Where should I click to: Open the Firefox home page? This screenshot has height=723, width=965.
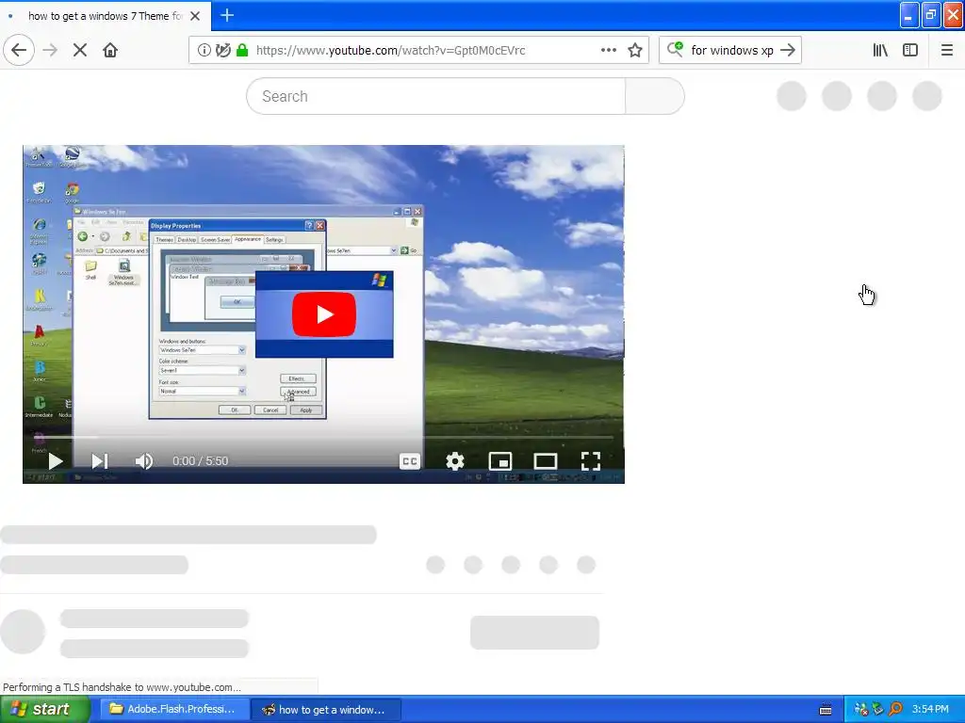(110, 51)
